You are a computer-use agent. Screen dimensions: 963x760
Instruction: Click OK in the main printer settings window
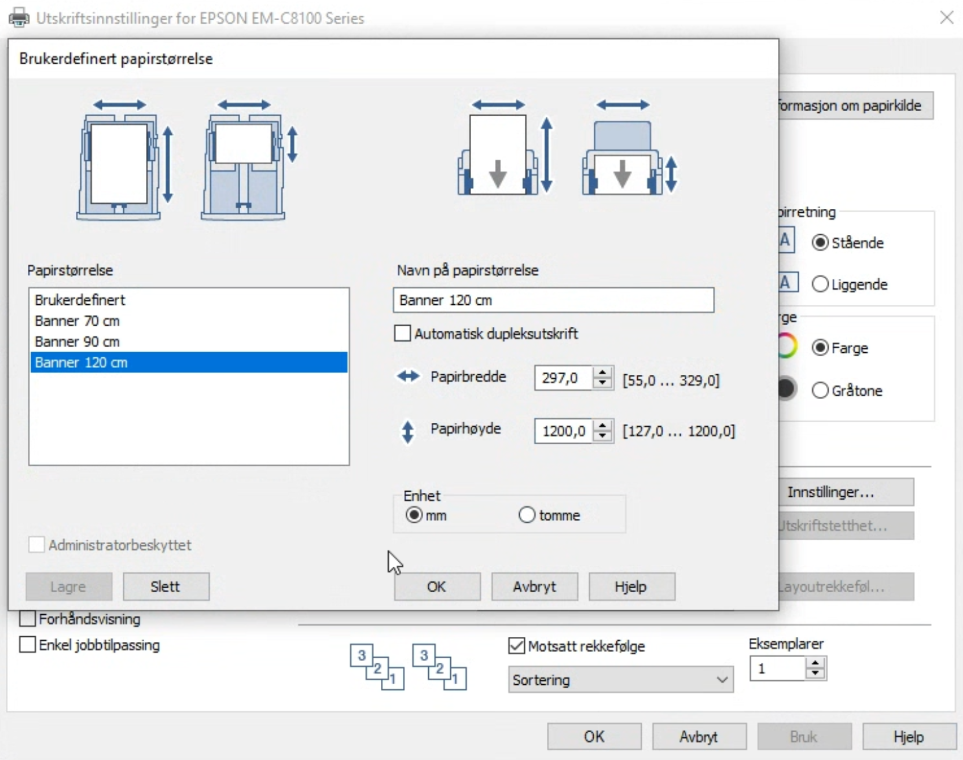pyautogui.click(x=594, y=736)
